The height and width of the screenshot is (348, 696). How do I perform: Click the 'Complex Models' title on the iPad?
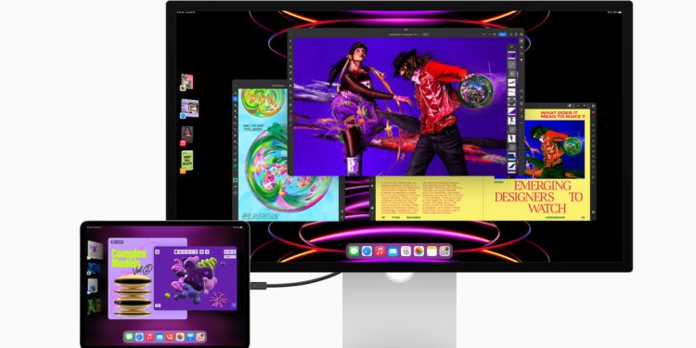(x=130, y=259)
